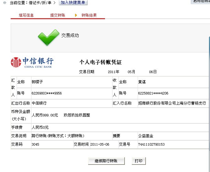This screenshot has width=210, height=172.
Task: Click the 打印 button
Action: click(x=139, y=161)
